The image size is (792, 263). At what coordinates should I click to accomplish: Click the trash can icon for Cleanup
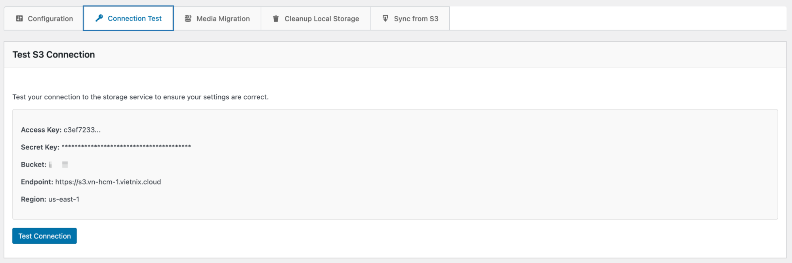point(276,19)
